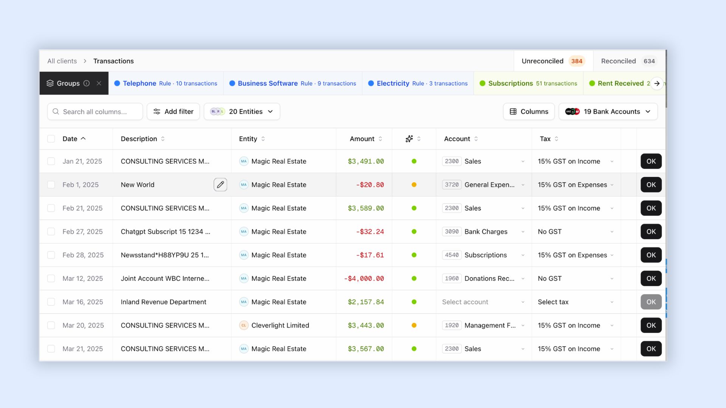Switch to the Reconciled tab
Screen dimensions: 726x408
click(629, 61)
